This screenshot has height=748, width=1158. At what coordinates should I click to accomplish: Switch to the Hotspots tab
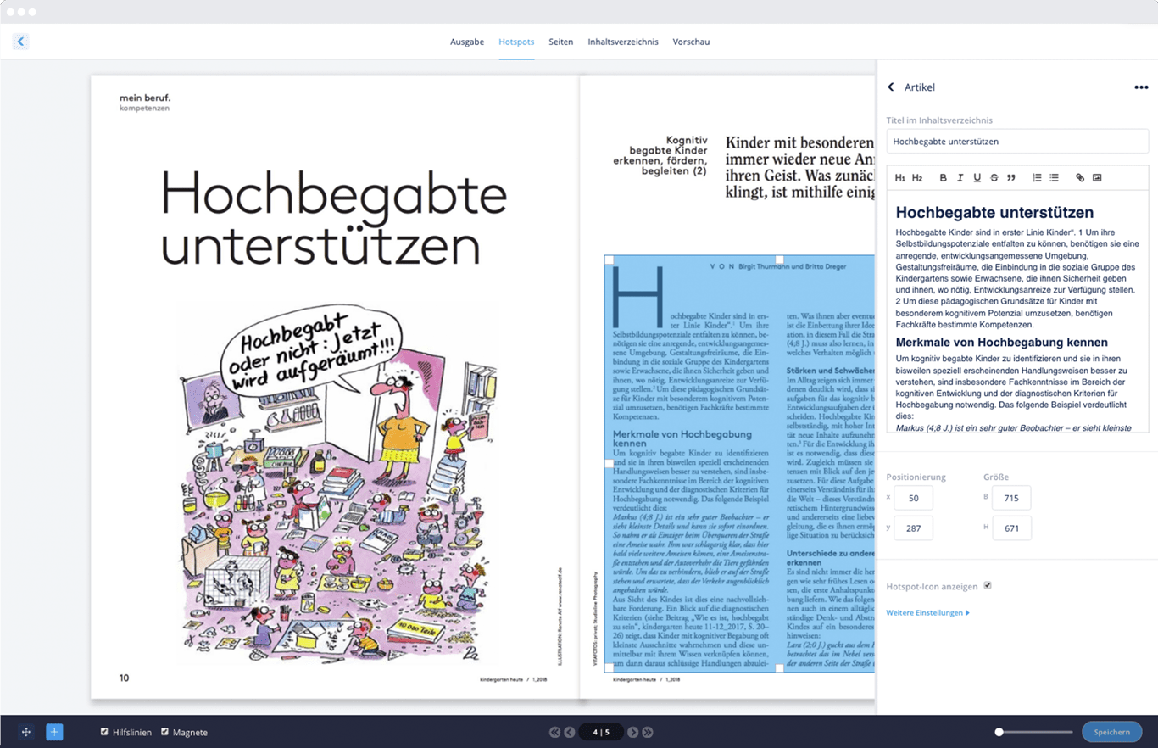pyautogui.click(x=516, y=42)
